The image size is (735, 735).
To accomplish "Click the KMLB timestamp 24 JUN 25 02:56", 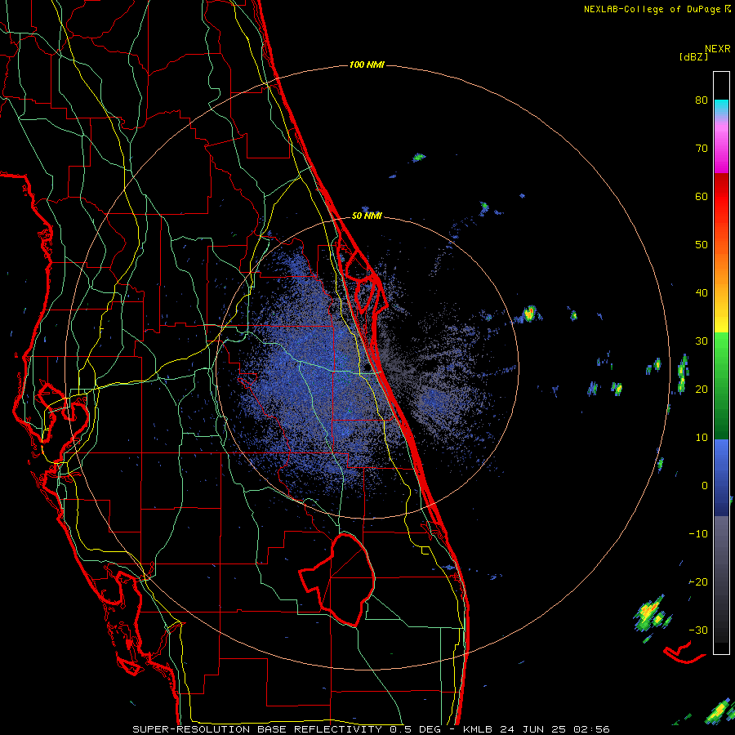I will (x=537, y=729).
